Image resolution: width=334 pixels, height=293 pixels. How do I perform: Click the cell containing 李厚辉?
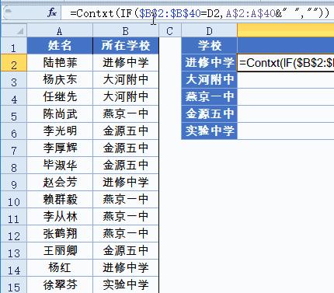tap(60, 148)
